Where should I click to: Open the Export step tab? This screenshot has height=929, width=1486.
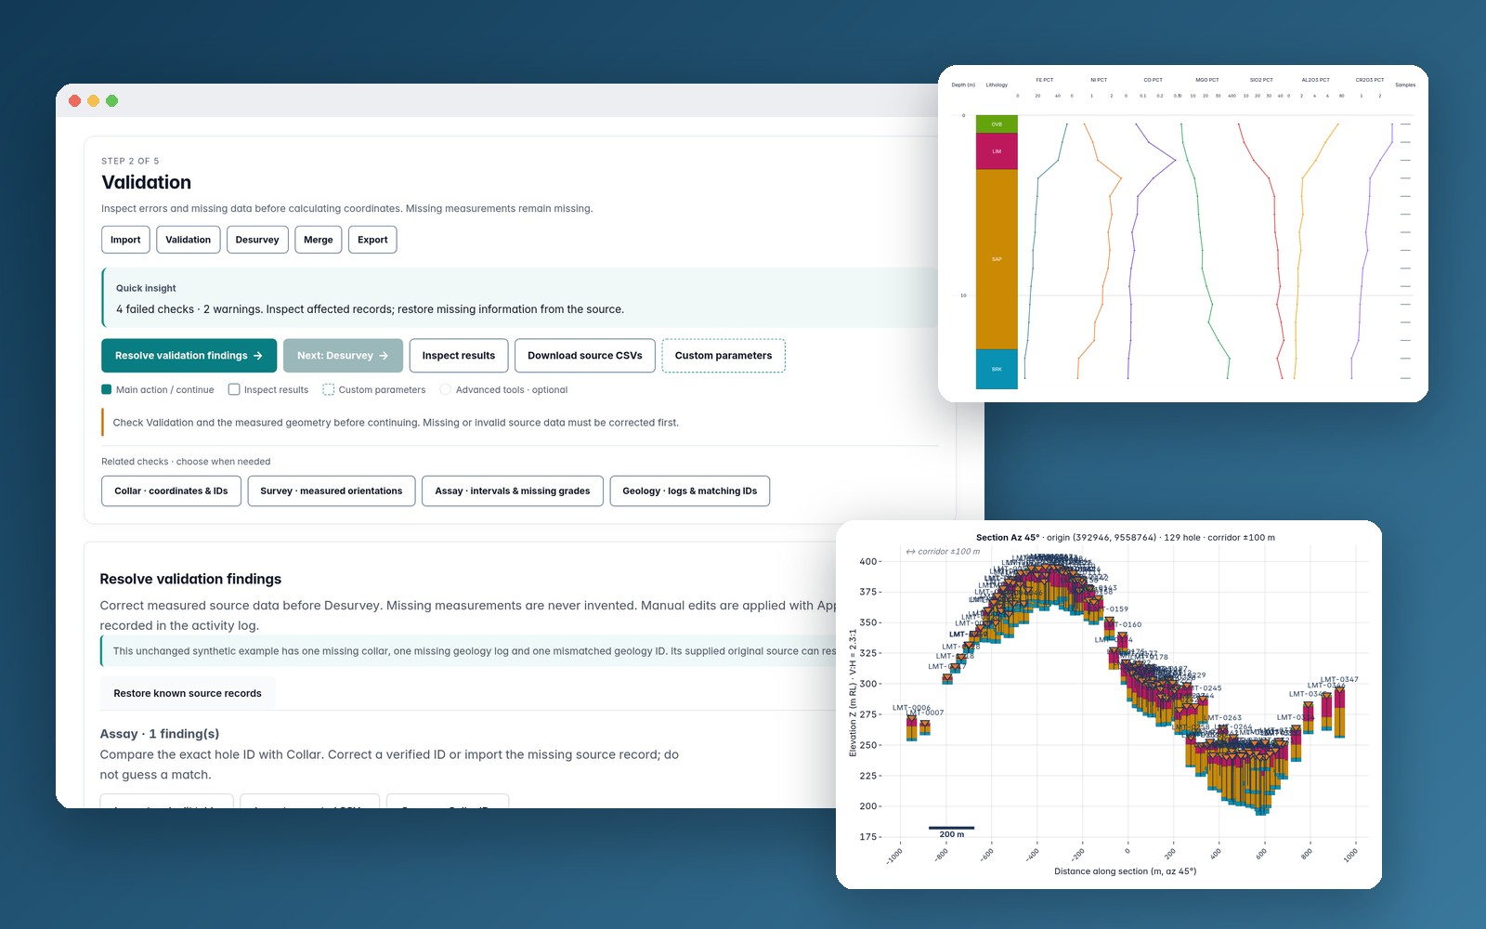click(x=372, y=240)
